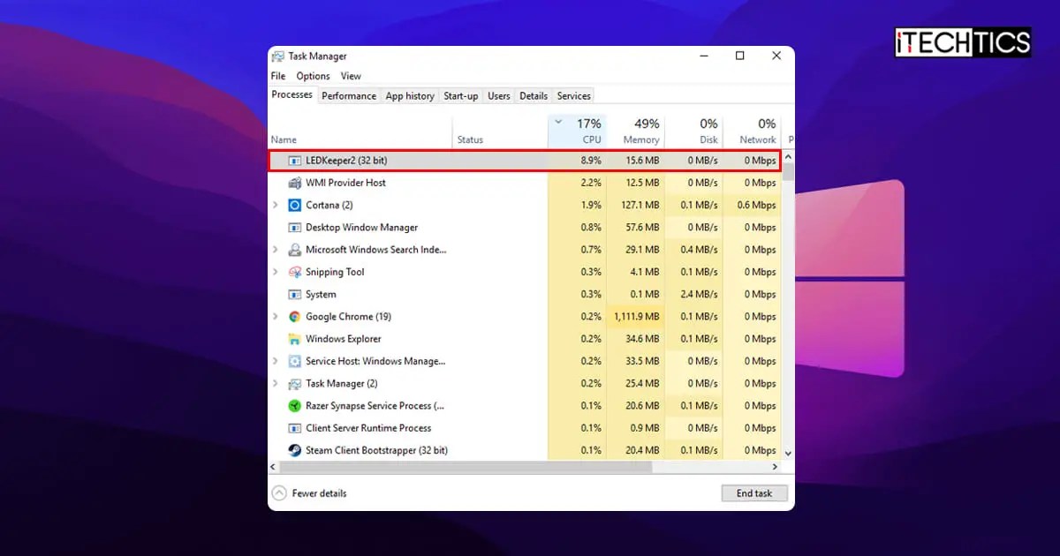Click the Windows Explorer folder icon
Image resolution: width=1060 pixels, height=556 pixels.
pos(295,339)
